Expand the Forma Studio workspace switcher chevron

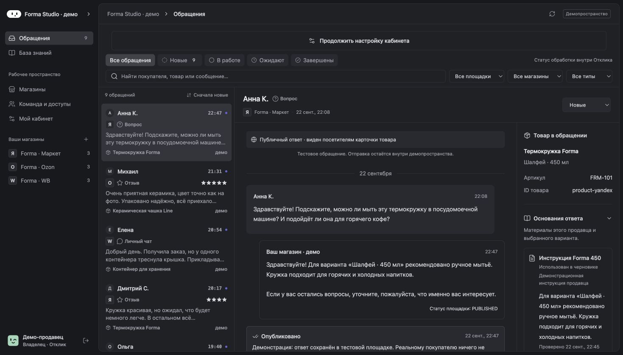point(89,14)
